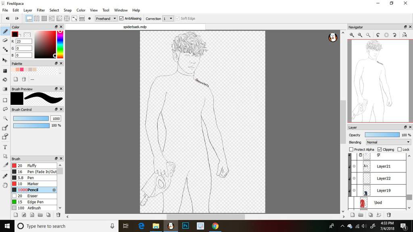Open the Layer menu
Image resolution: width=413 pixels, height=232 pixels.
point(28,10)
